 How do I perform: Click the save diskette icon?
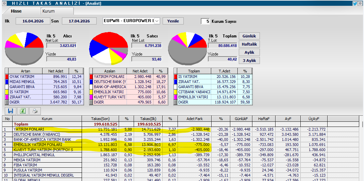coord(11,111)
